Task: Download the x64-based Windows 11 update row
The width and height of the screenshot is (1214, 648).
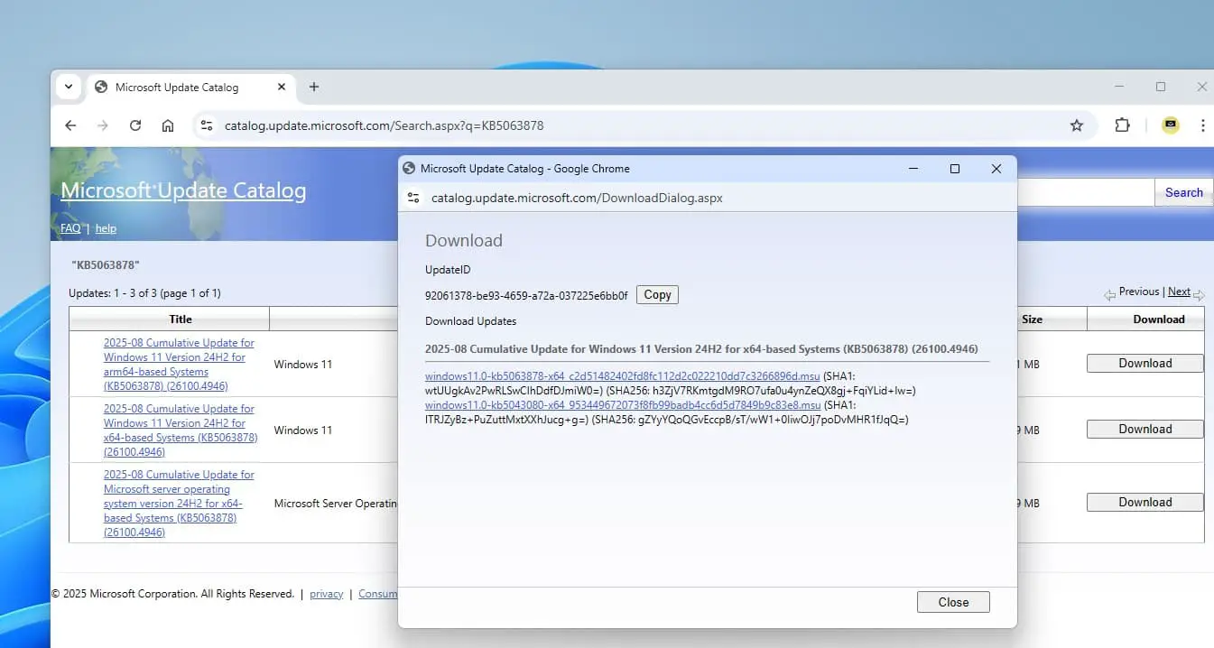Action: pyautogui.click(x=1144, y=429)
